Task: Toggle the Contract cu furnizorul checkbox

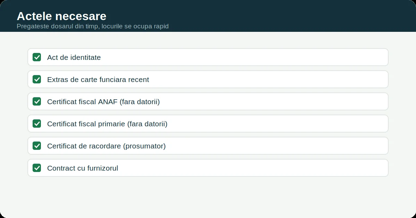Action: click(37, 168)
